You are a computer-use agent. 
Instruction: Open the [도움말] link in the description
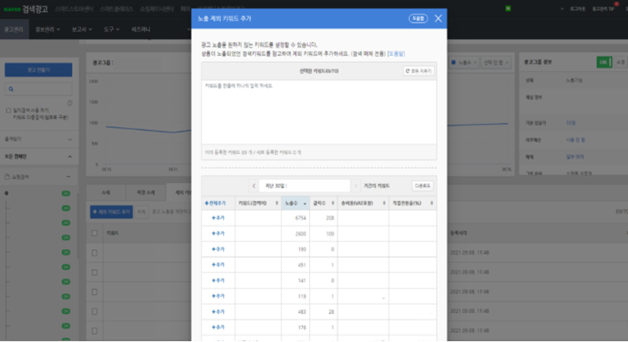point(396,54)
